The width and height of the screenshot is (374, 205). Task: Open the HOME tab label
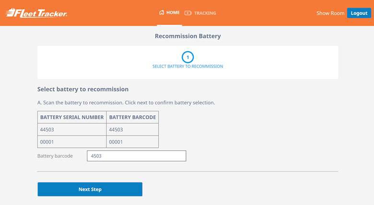click(173, 13)
